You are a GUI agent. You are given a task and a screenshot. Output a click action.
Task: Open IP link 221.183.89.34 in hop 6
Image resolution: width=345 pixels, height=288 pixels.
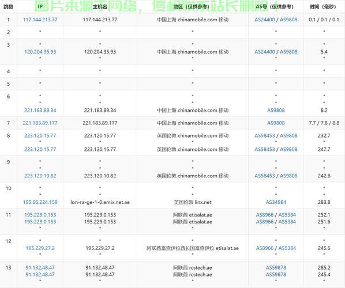[40, 110]
